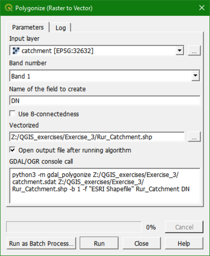This screenshot has width=210, height=256.
Task: Click the catchment raster thumbnail icon
Action: [x=16, y=51]
